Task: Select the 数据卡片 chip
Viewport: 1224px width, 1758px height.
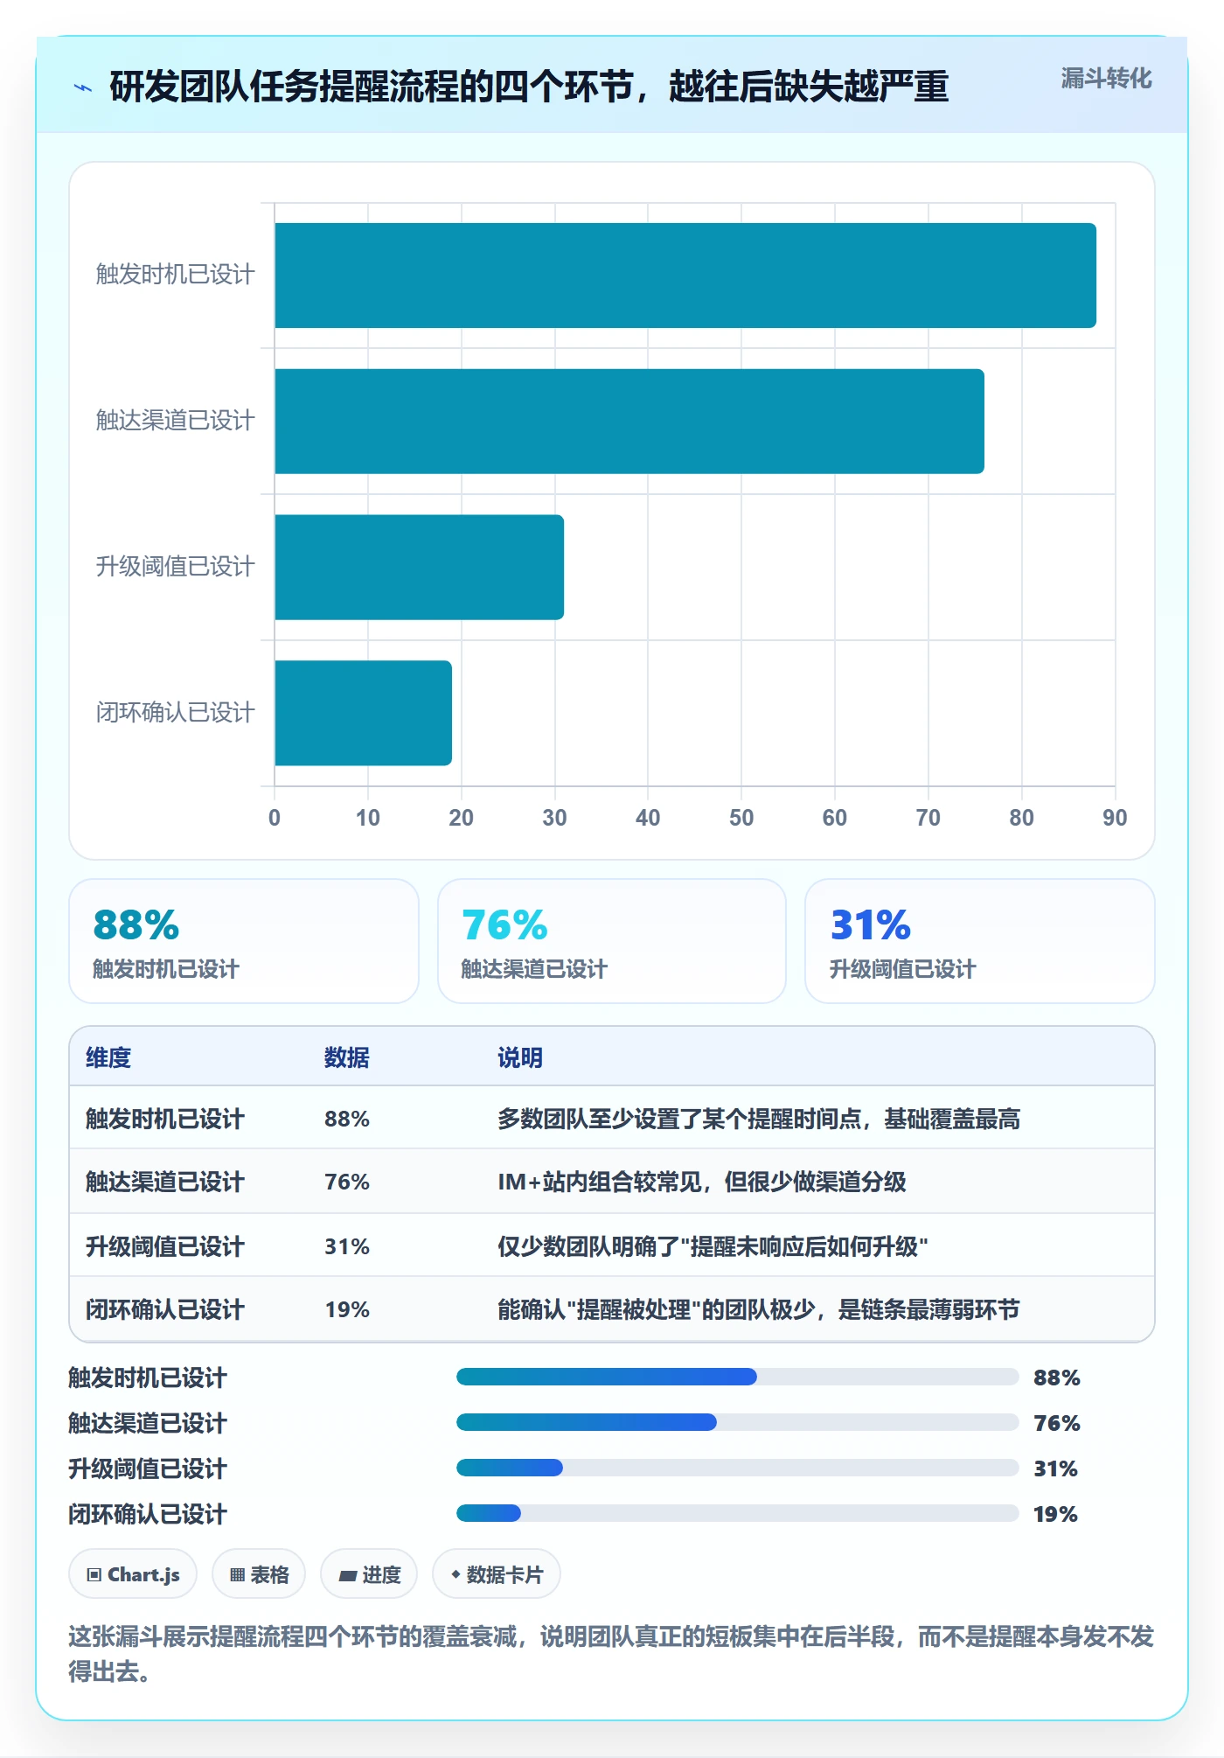Action: [x=497, y=1574]
